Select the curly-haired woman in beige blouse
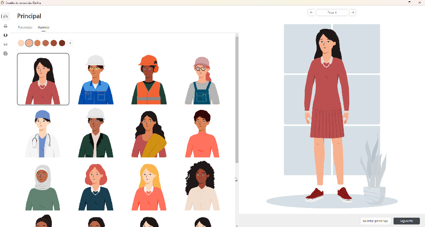This screenshot has width=425, height=227. click(x=202, y=185)
